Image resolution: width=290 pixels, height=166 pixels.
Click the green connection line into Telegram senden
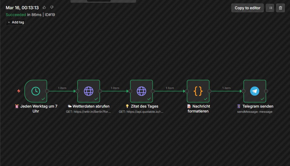pos(227,91)
